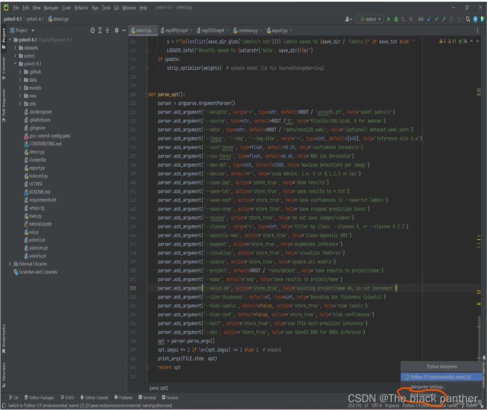The height and width of the screenshot is (410, 487).
Task: Open train.py in the project tree
Action: tap(35, 216)
